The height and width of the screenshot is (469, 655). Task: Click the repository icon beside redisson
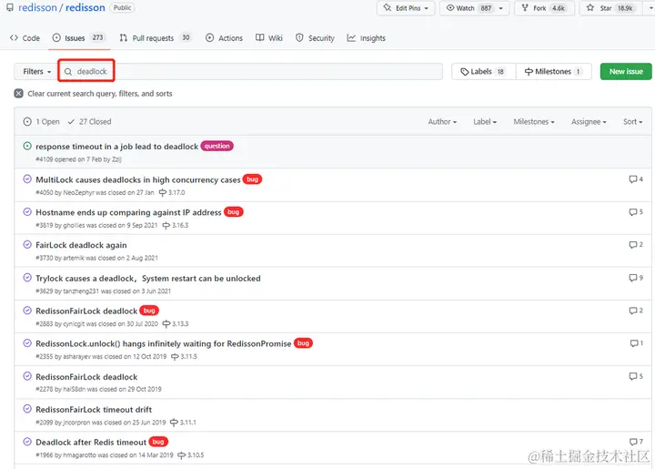[x=10, y=7]
